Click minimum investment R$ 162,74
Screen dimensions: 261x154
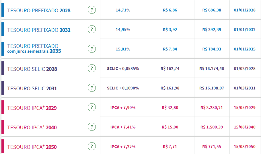coord(170,69)
